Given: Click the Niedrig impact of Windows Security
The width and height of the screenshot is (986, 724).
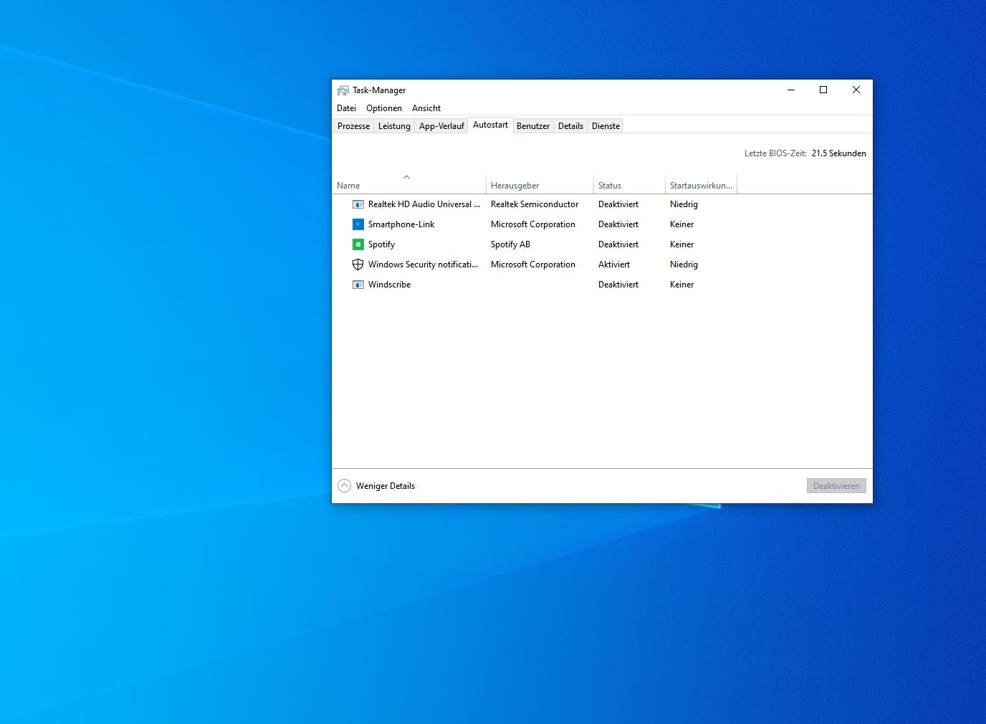Looking at the screenshot, I should [684, 265].
